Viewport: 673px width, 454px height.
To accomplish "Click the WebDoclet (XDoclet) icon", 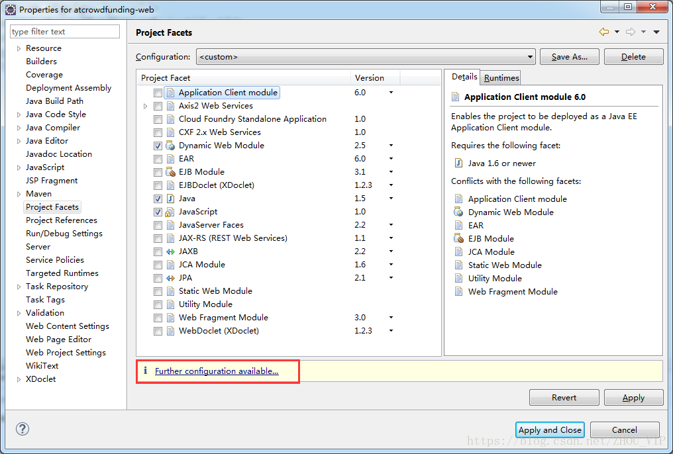I will [x=170, y=331].
